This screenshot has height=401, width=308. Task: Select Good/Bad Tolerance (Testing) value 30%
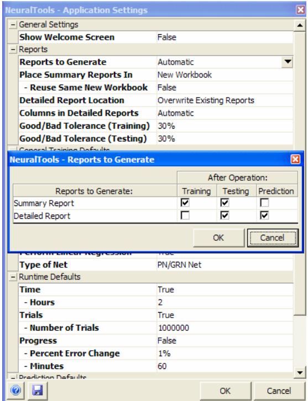pyautogui.click(x=225, y=139)
